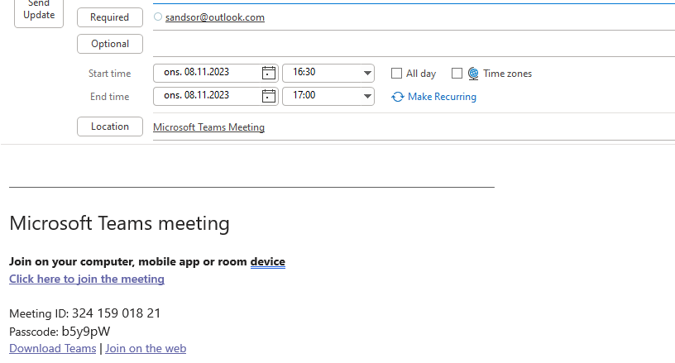Click the Optional attendees button

click(x=110, y=44)
